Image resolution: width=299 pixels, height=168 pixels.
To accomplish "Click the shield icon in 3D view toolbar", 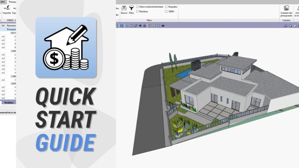I will click(x=132, y=26).
